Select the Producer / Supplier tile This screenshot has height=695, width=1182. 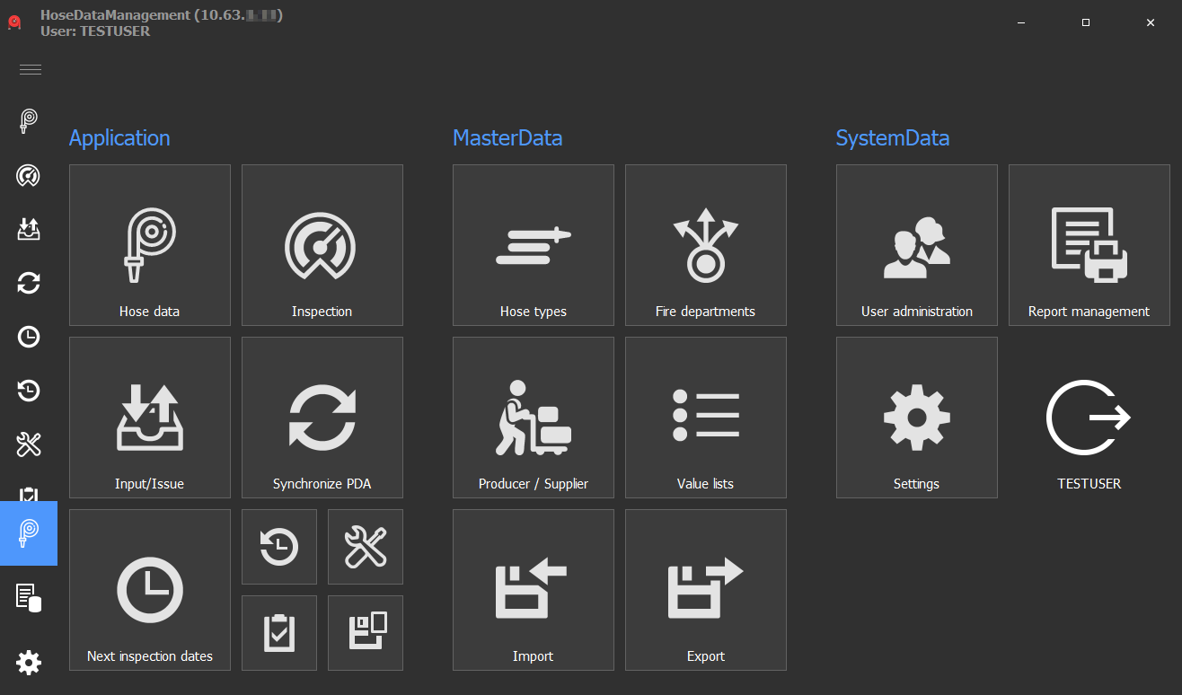click(534, 417)
